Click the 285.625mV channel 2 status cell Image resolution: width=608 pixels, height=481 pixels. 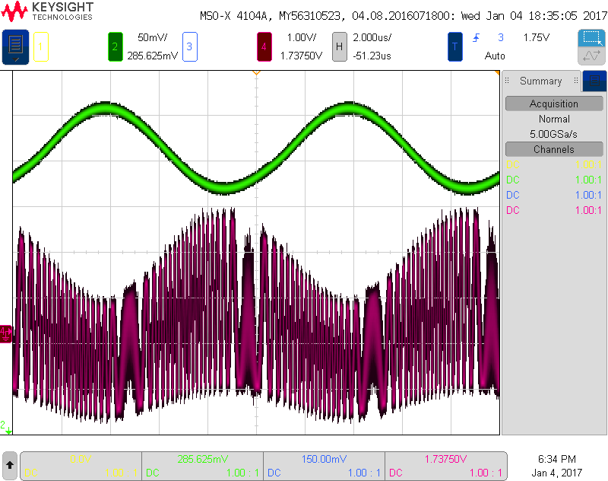202,466
